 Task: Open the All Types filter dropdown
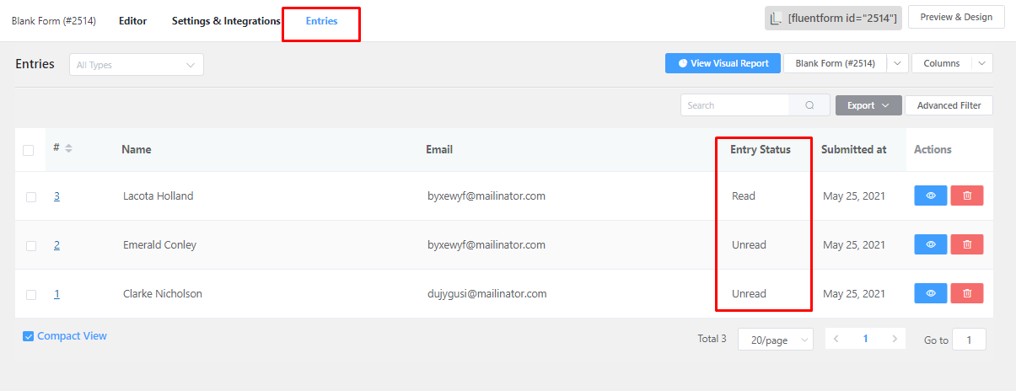(136, 65)
